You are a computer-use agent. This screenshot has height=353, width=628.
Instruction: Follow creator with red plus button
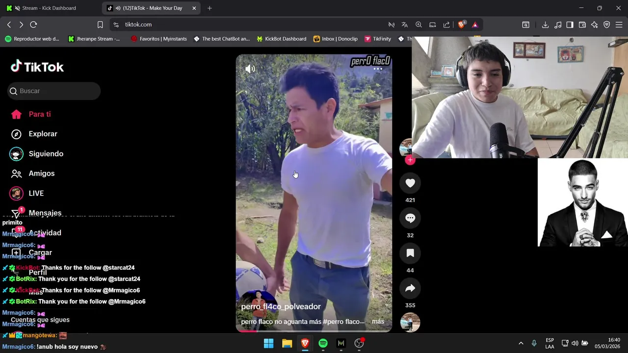pos(410,160)
